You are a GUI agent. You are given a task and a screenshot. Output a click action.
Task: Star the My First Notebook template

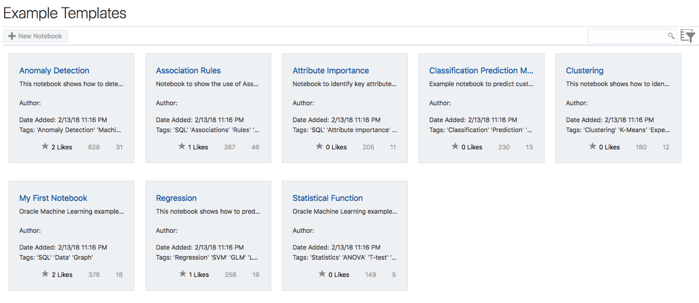(45, 274)
